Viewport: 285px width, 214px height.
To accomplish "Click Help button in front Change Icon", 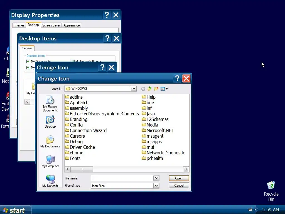I will pos(177,79).
